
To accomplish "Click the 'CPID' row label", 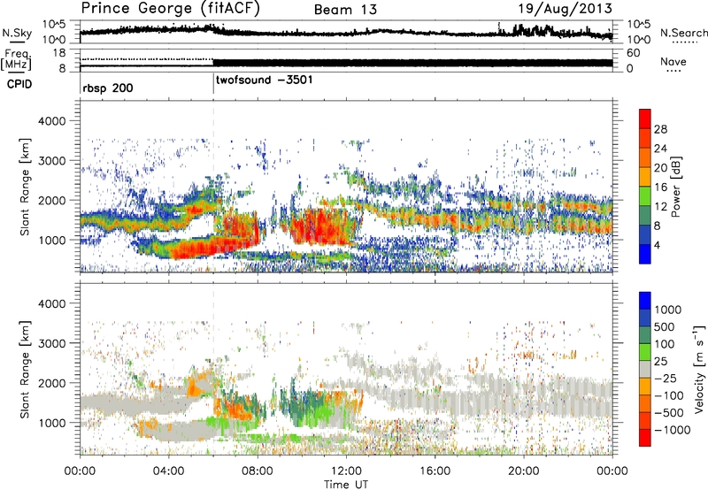I will (x=19, y=84).
